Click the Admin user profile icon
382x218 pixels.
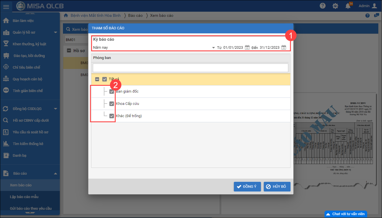coord(374,6)
